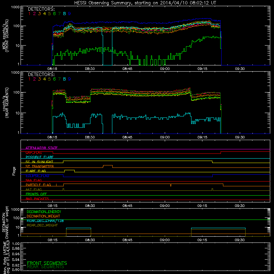Click detector 9 in rear segments legend

coord(70,79)
